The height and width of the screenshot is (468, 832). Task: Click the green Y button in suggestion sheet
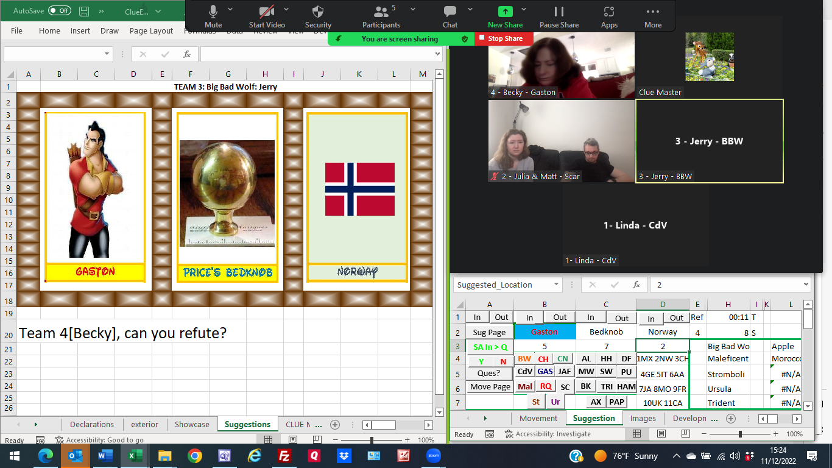point(481,361)
